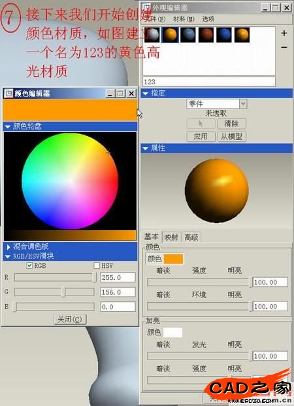
Task: Select the orange material sphere thumbnail
Action: [x=170, y=35]
